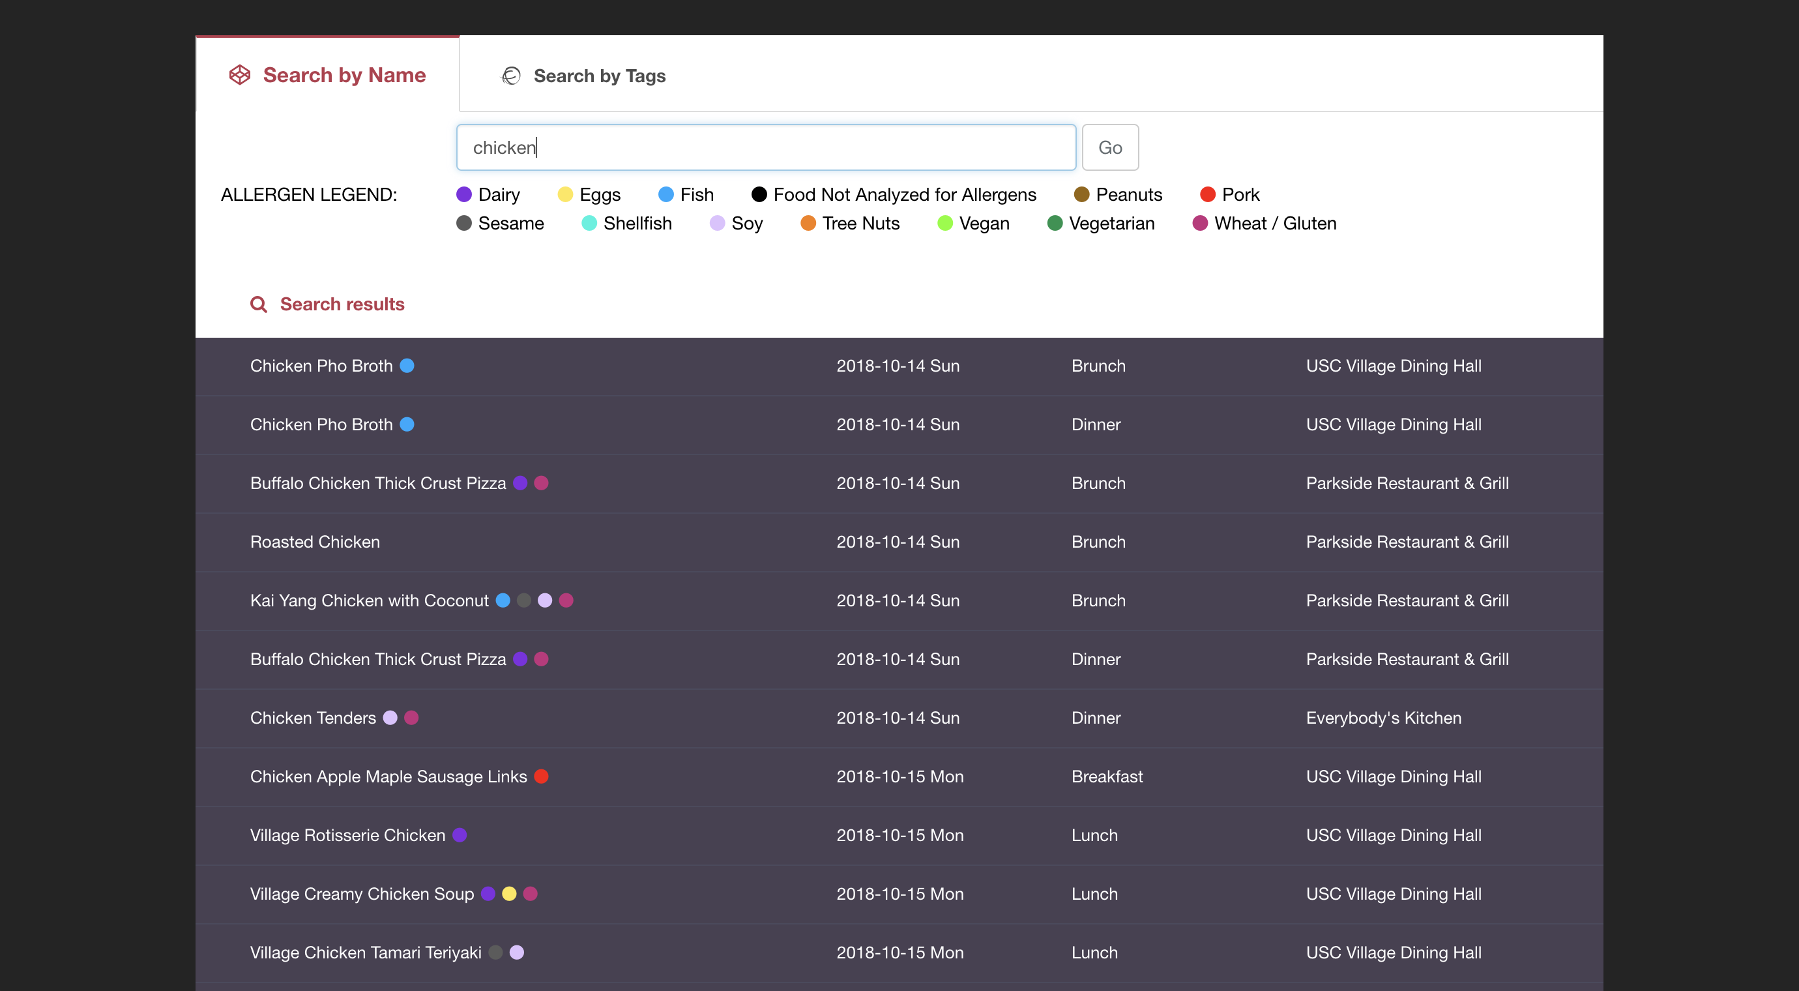
Task: Click the Vegan bright green legend dot
Action: tap(944, 224)
